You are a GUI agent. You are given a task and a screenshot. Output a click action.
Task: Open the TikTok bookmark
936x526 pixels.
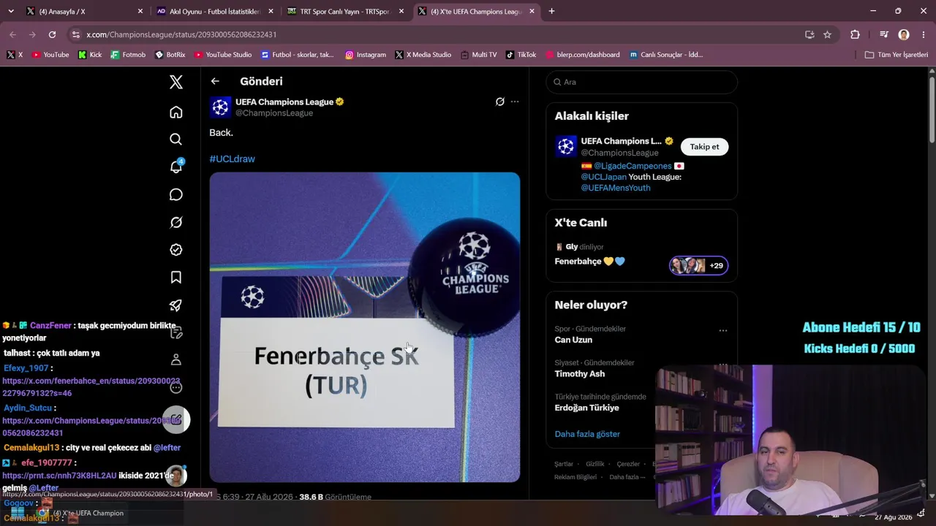[x=521, y=55]
